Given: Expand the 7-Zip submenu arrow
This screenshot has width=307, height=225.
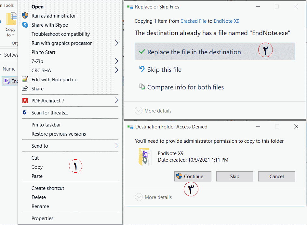Looking at the screenshot, I should [x=116, y=61].
